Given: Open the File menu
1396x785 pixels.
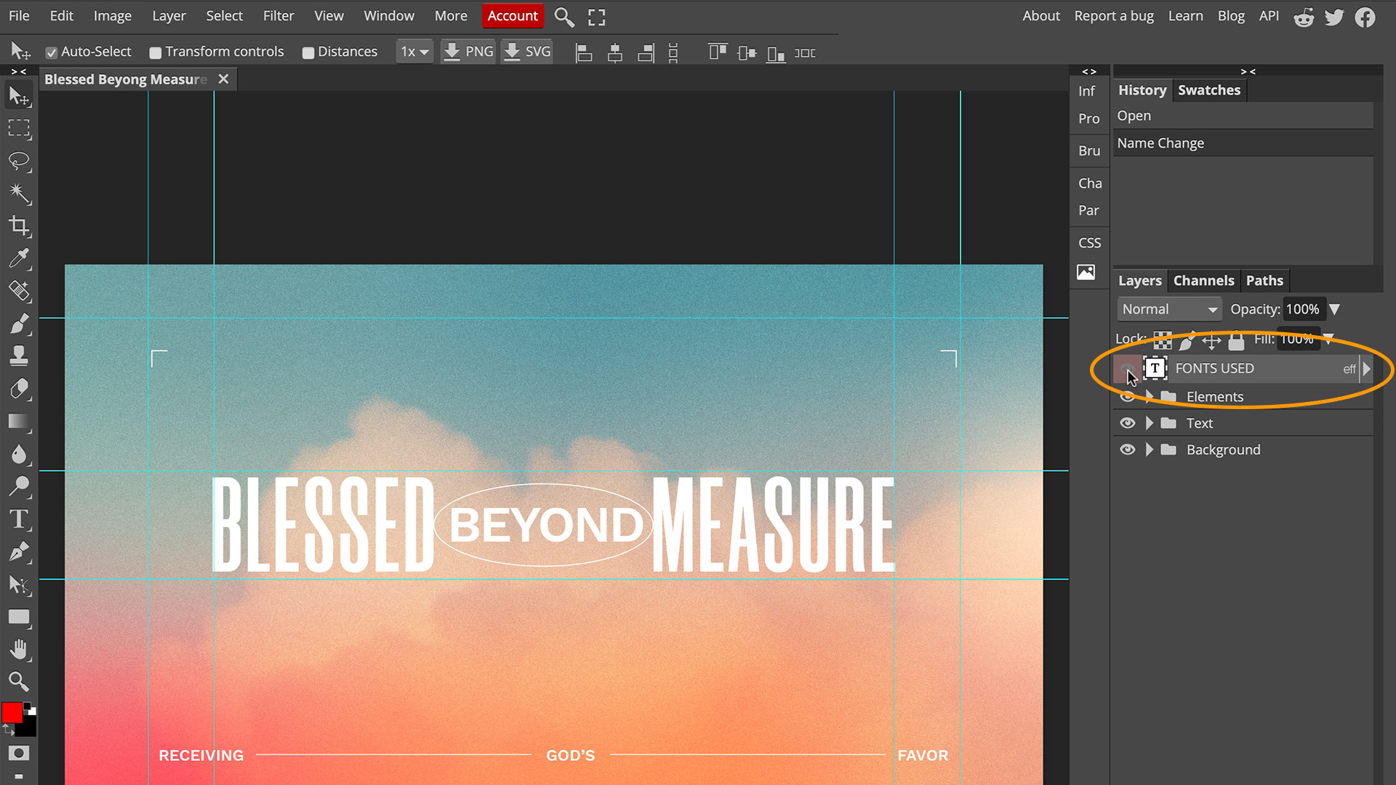Looking at the screenshot, I should pos(19,16).
